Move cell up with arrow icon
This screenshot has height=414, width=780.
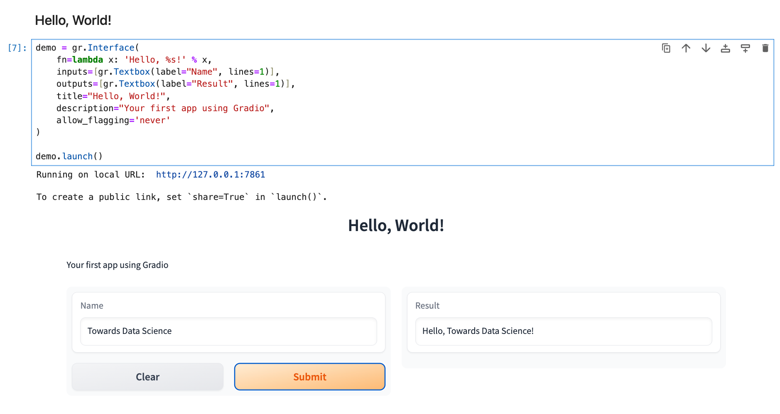(686, 48)
